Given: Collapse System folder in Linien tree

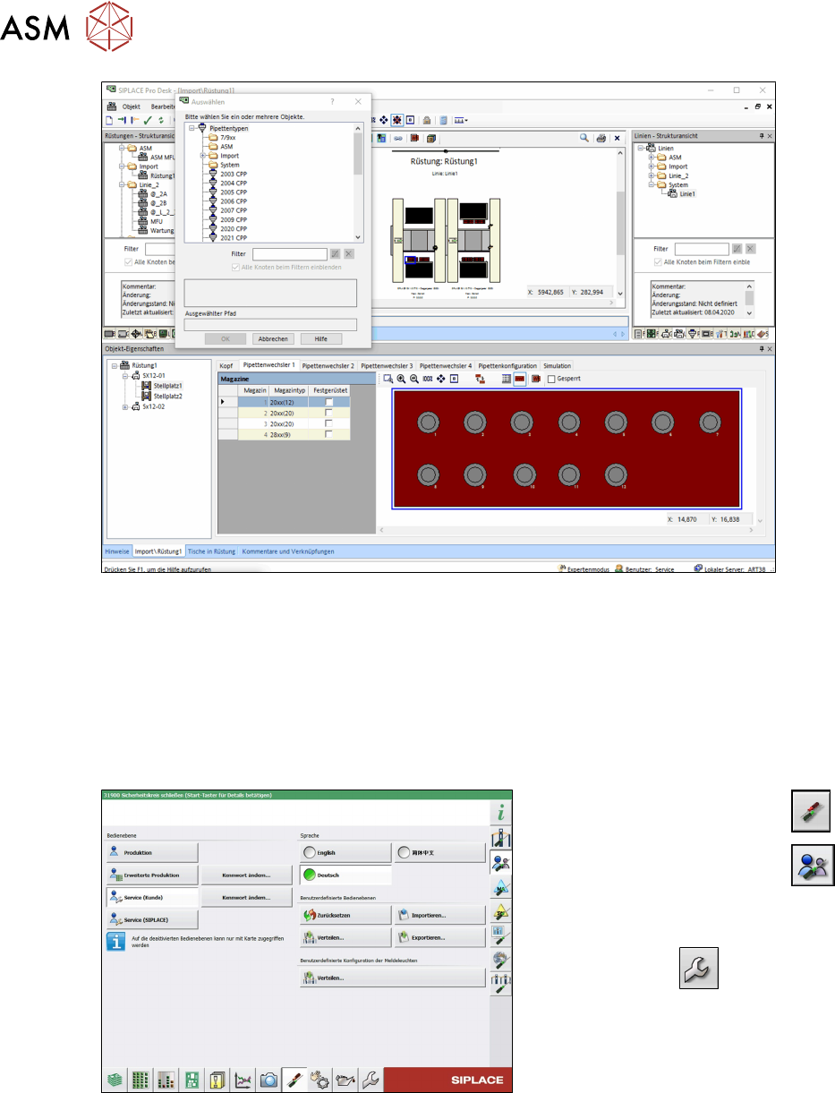Looking at the screenshot, I should (x=652, y=184).
